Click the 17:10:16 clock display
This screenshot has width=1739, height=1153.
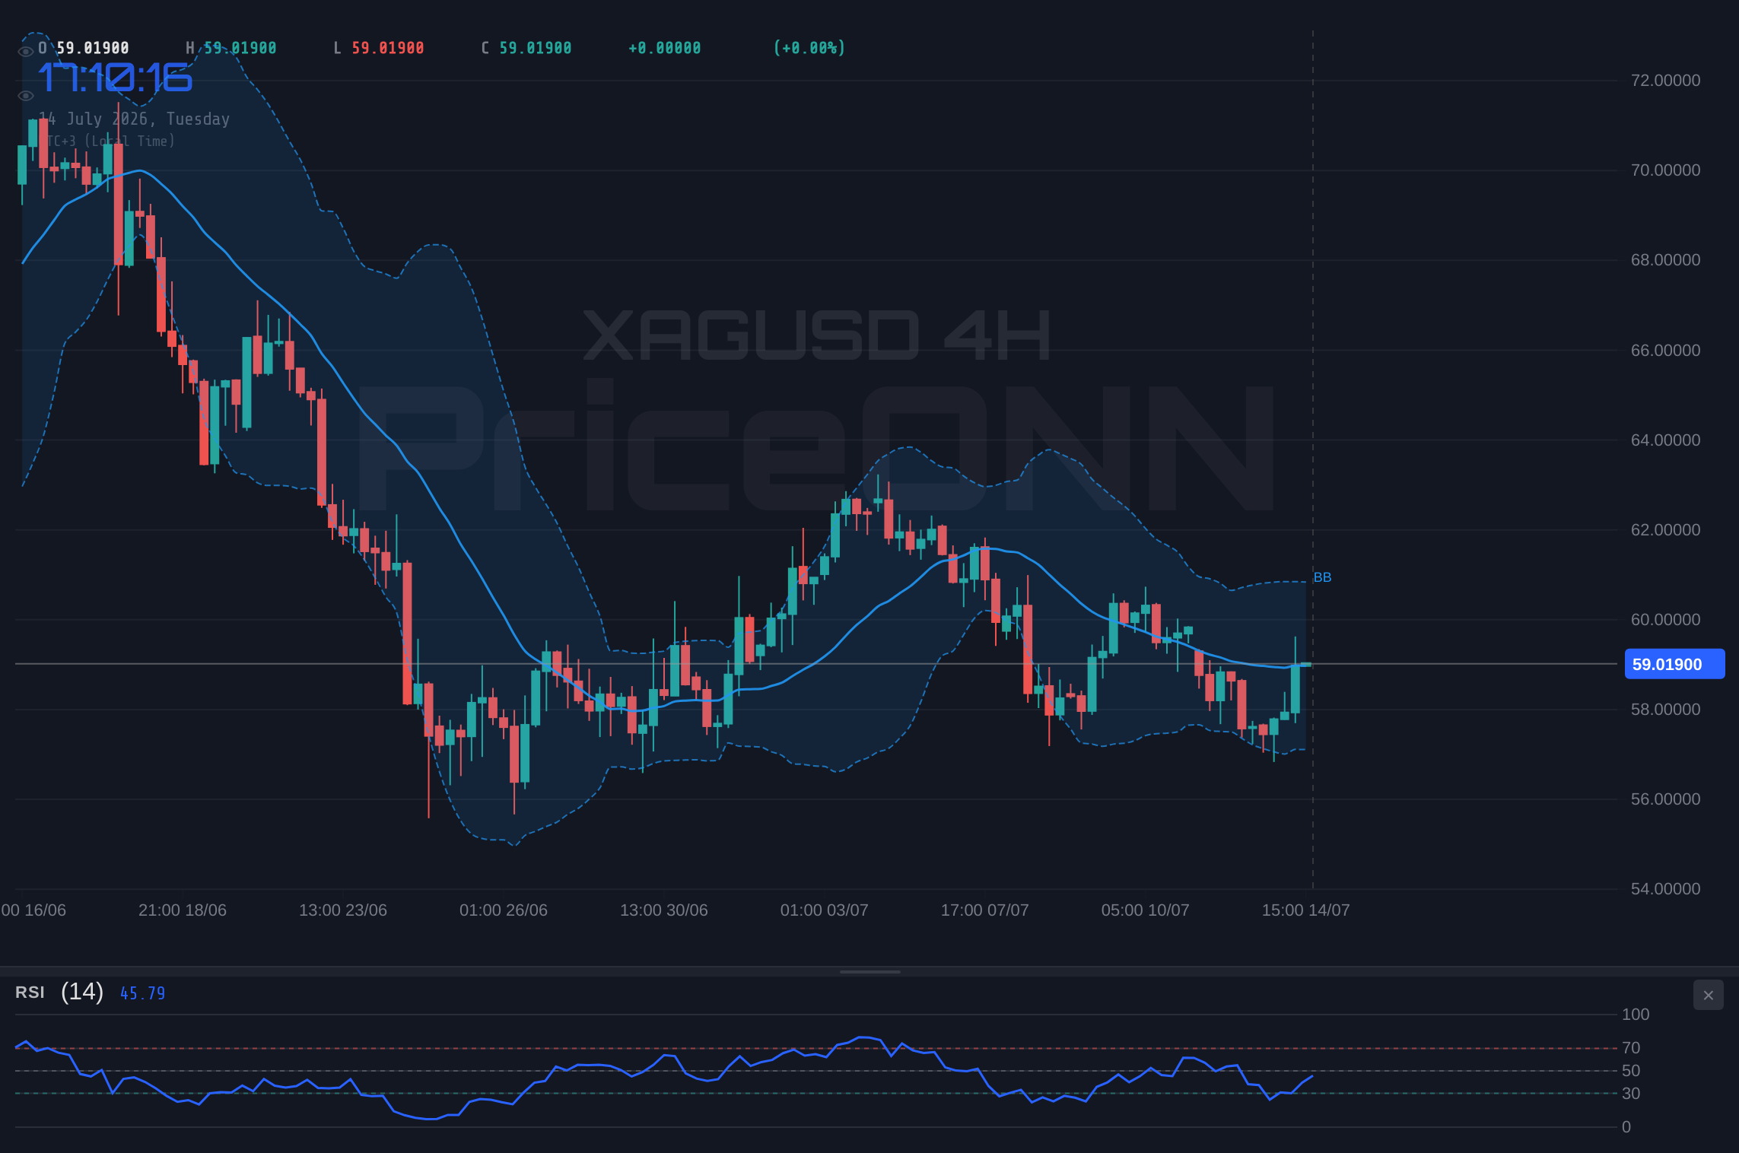(115, 78)
